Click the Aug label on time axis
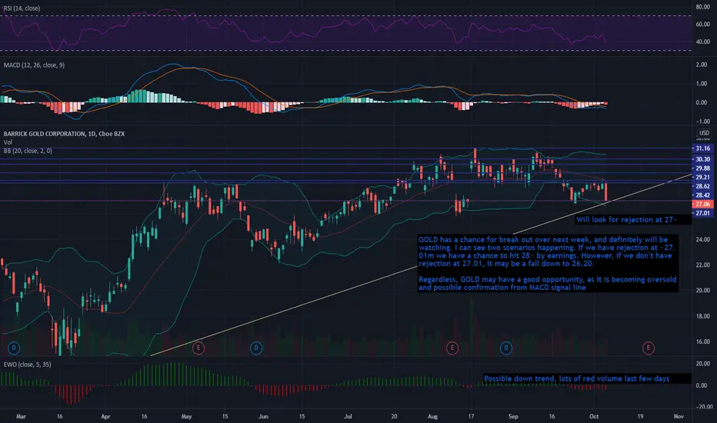Viewport: 717px width, 423px height. click(432, 417)
